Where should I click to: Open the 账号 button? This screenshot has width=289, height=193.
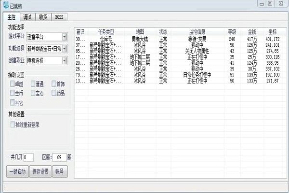[60, 172]
